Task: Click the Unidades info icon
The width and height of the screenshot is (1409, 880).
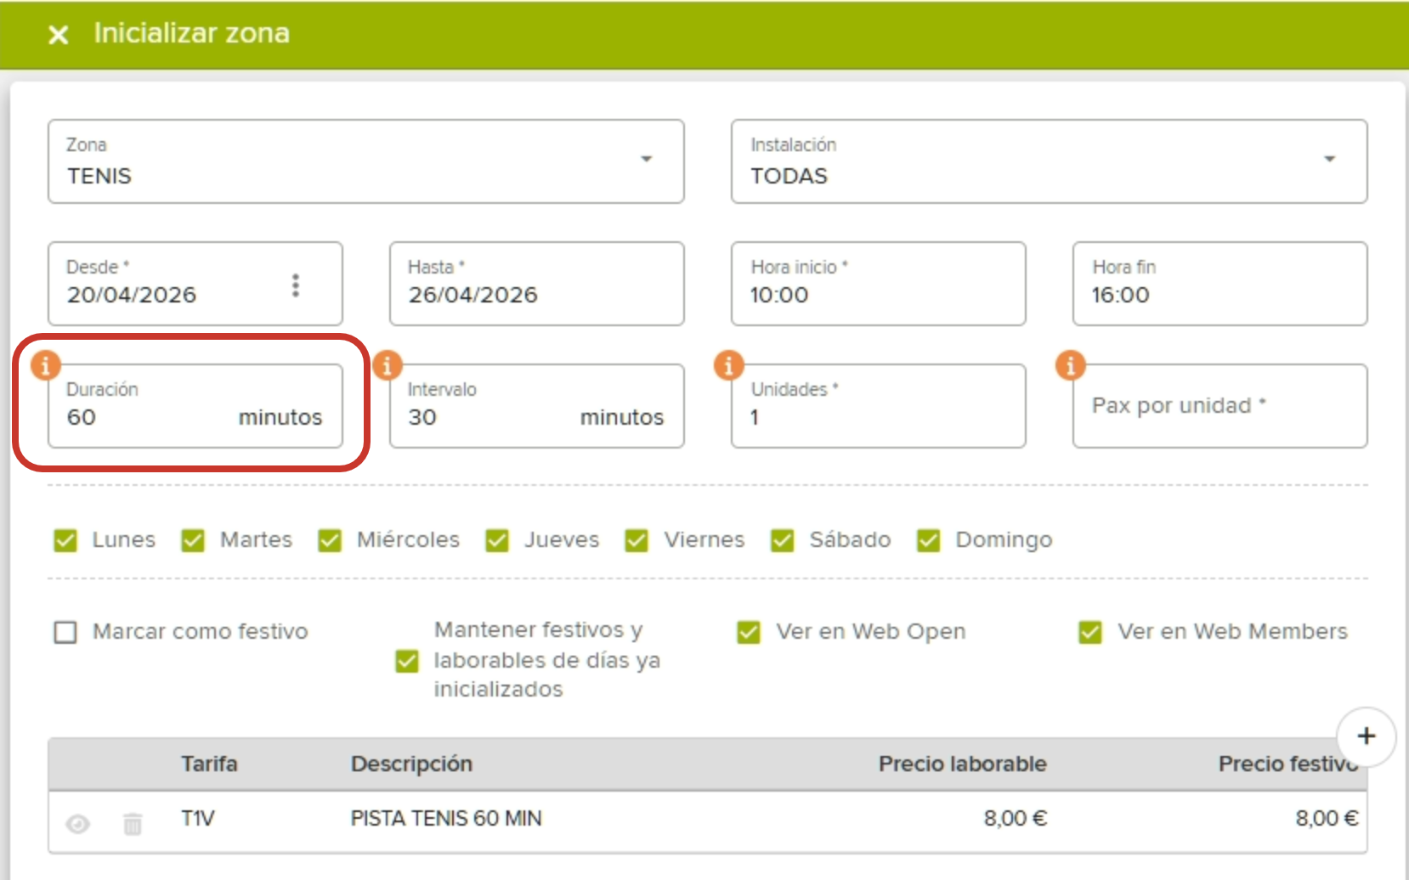Action: coord(729,365)
